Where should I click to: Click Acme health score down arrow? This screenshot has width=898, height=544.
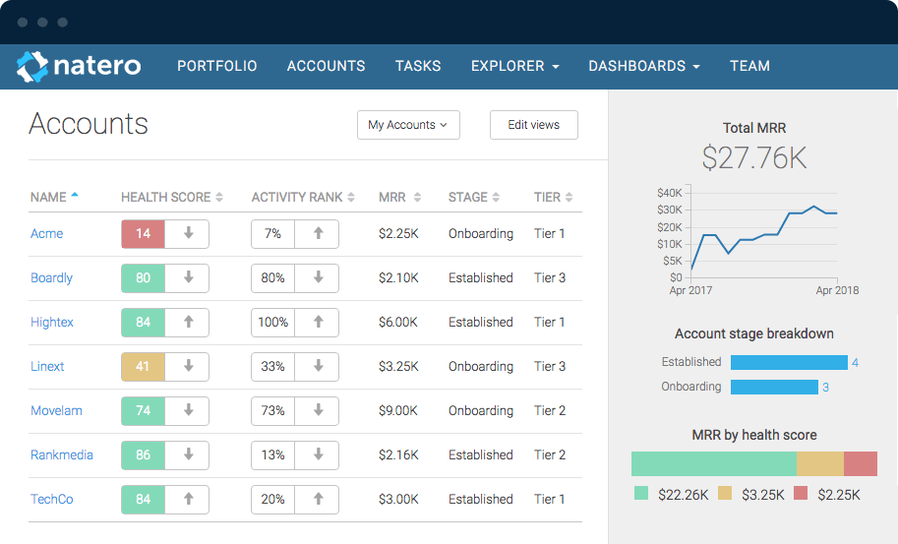188,233
